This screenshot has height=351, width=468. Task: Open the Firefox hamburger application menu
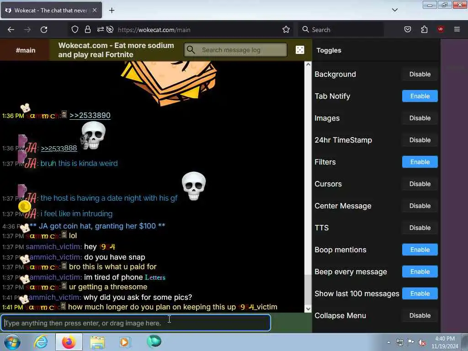[457, 29]
